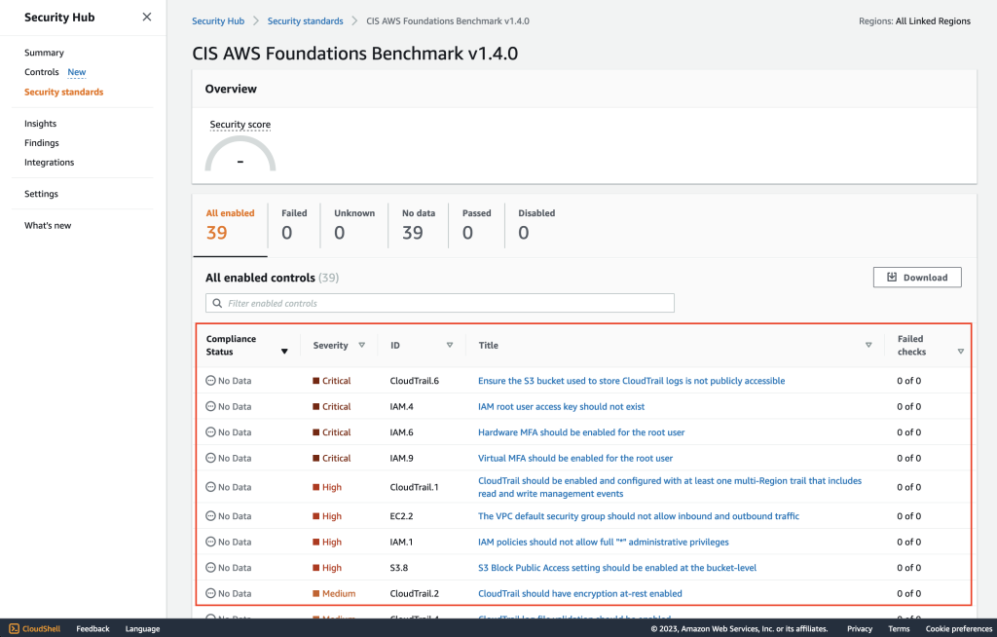Click All Linked Regions text
Image resolution: width=997 pixels, height=637 pixels.
click(933, 21)
